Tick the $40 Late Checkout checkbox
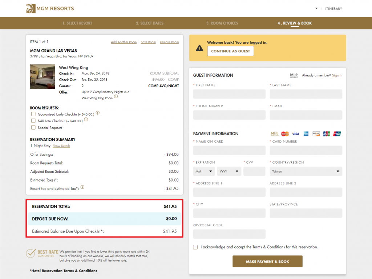Screen dimensions: 372x279 (33, 121)
